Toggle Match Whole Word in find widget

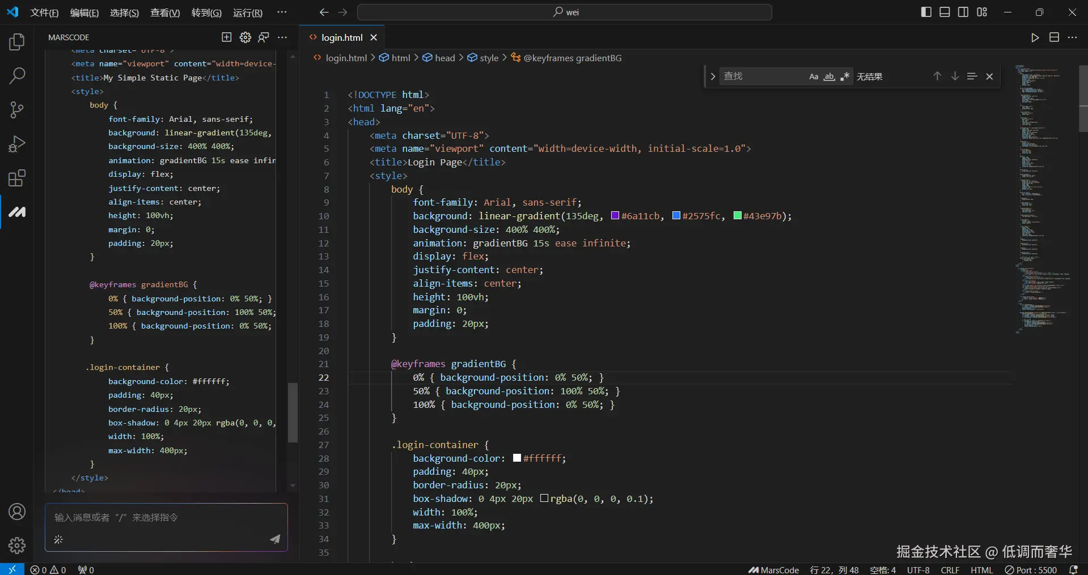[829, 76]
